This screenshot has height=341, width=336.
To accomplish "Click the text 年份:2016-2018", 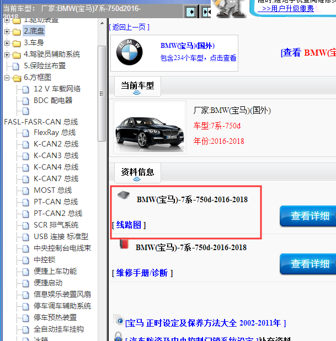I will [x=218, y=141].
